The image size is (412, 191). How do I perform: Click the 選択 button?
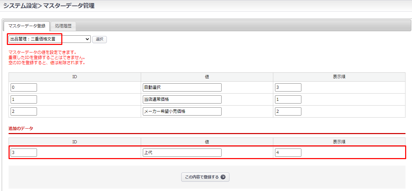(x=99, y=39)
